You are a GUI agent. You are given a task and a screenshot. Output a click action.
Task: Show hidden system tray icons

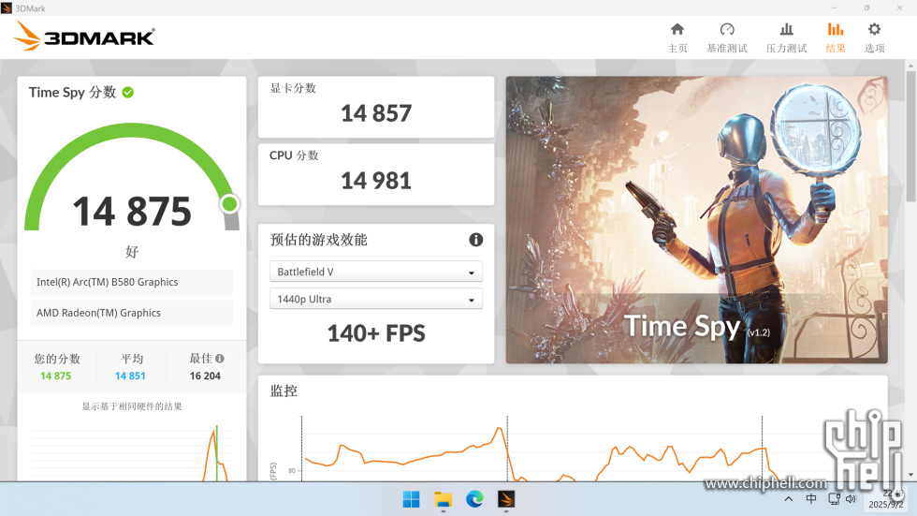[788, 499]
